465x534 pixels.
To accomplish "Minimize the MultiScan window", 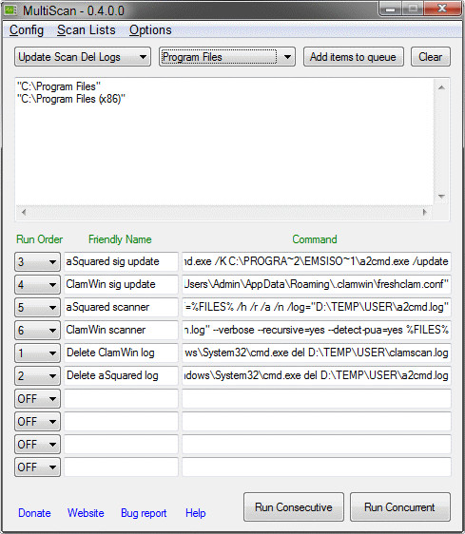I will coord(390,9).
